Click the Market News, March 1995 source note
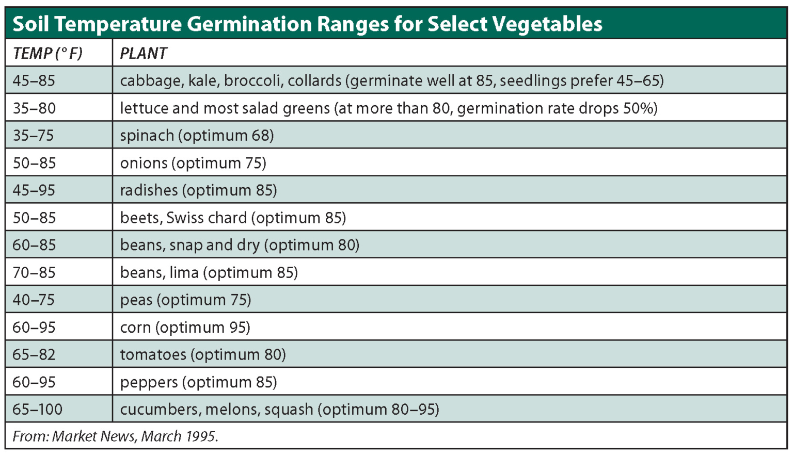This screenshot has height=457, width=793. tap(115, 436)
